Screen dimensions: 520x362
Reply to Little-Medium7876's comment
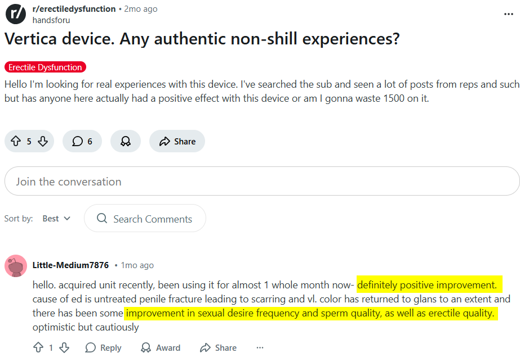104,348
